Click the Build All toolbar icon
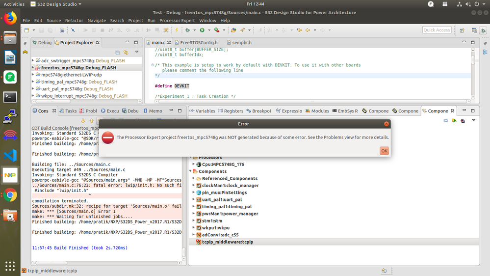 (x=62, y=30)
